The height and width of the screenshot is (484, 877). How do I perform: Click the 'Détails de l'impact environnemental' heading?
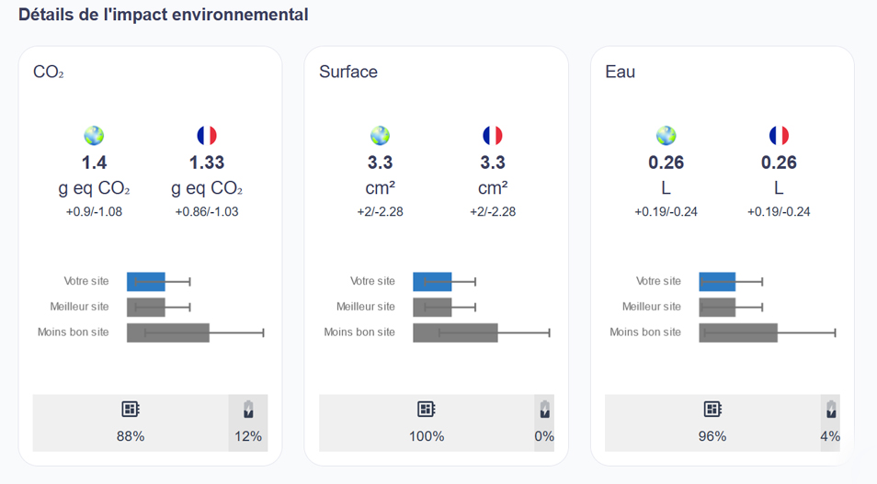tap(164, 15)
